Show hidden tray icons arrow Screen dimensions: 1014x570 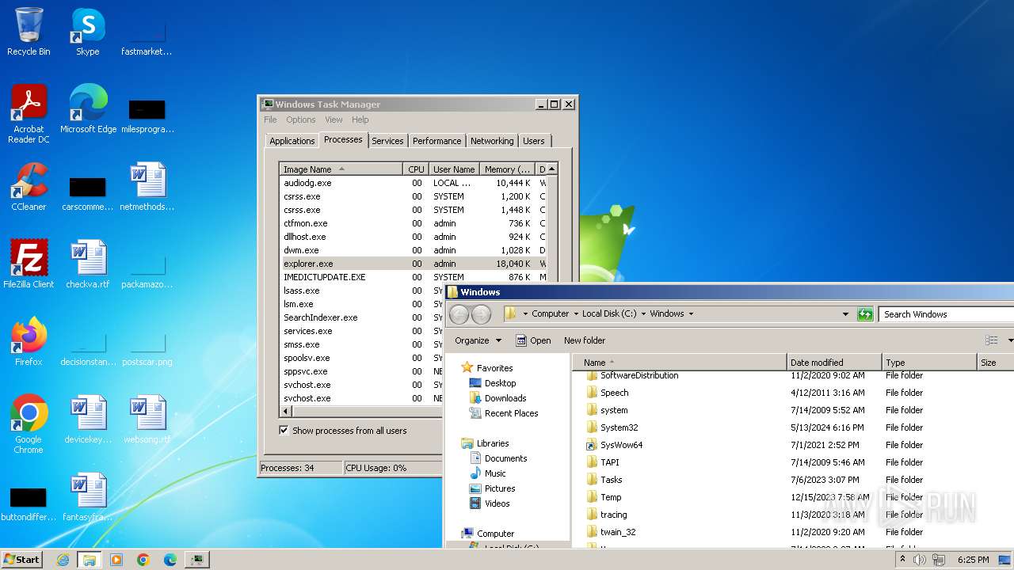coord(903,560)
